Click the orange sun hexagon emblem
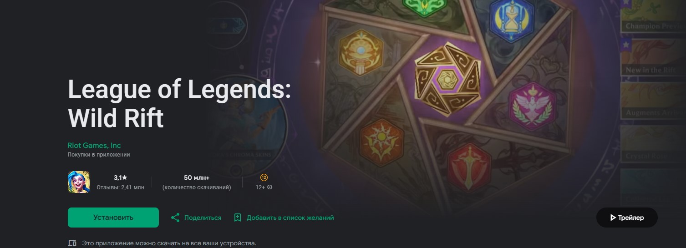This screenshot has width=686, height=248. [381, 142]
